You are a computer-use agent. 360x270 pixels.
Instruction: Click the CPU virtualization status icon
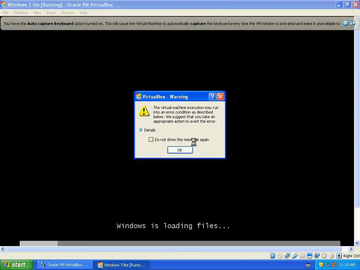(x=324, y=256)
